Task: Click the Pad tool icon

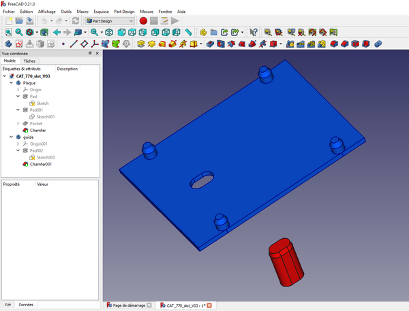Action: coord(141,44)
